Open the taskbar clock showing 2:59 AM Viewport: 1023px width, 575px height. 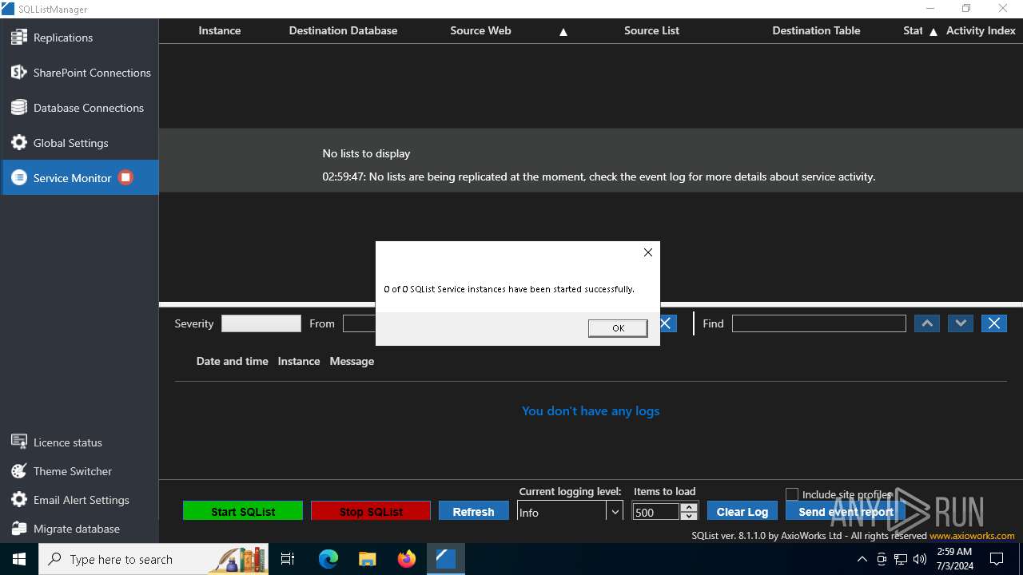[954, 559]
